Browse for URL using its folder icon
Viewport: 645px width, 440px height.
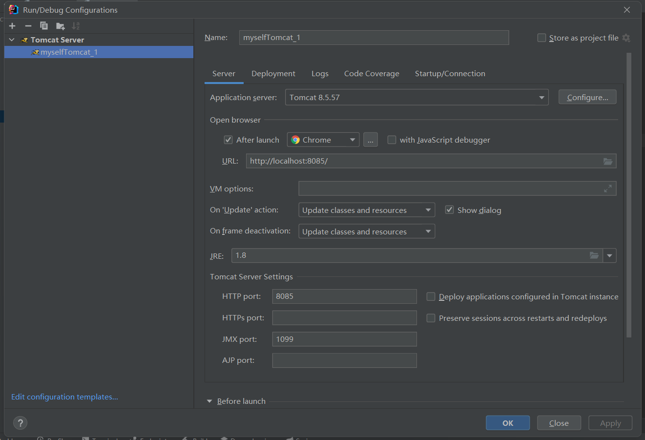coord(608,161)
